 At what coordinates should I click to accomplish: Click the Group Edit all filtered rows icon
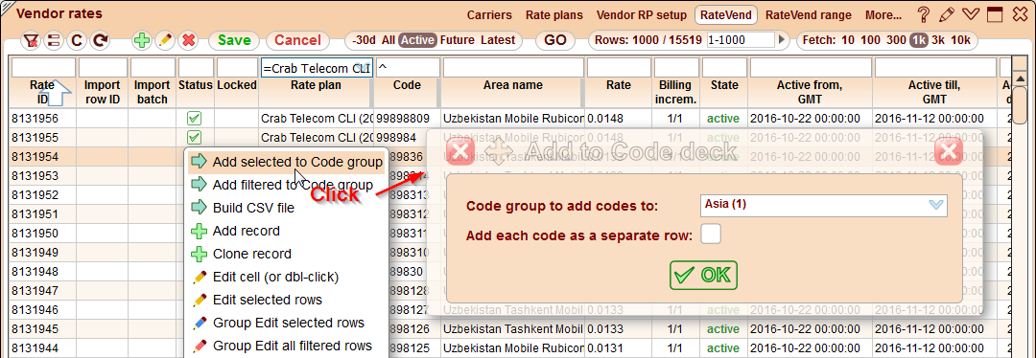click(x=199, y=346)
